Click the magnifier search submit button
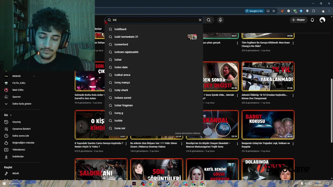333x187 pixels. [209, 20]
